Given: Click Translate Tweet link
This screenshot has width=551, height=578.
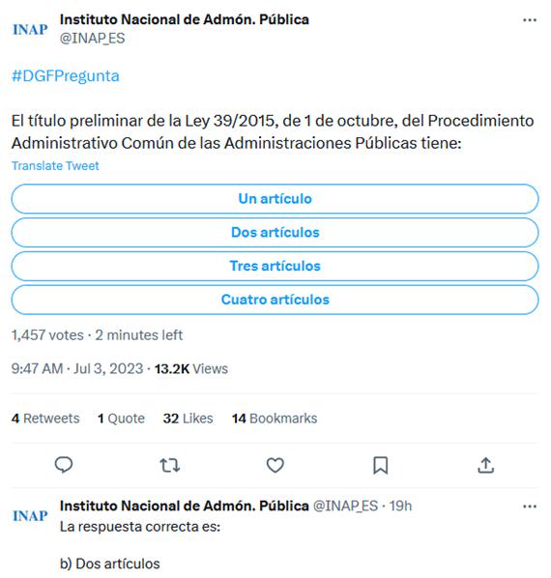Looking at the screenshot, I should point(55,166).
